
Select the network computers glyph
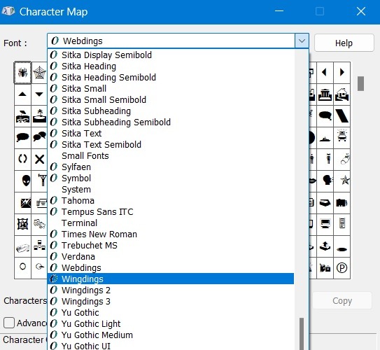tap(39, 246)
